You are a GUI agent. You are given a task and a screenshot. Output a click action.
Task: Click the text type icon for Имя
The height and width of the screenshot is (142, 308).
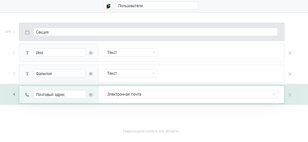27,53
